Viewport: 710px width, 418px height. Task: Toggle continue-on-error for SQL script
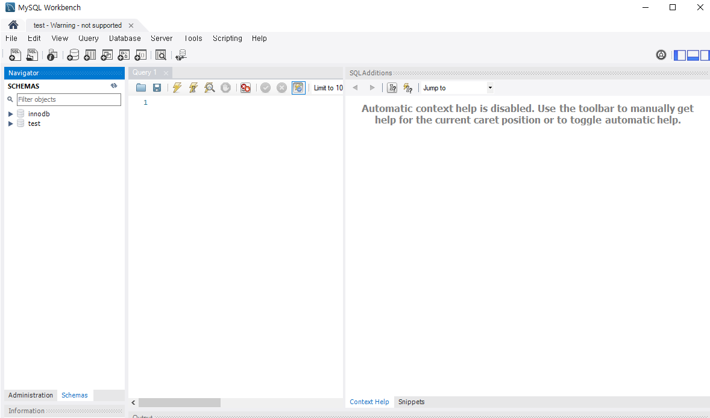pyautogui.click(x=245, y=88)
